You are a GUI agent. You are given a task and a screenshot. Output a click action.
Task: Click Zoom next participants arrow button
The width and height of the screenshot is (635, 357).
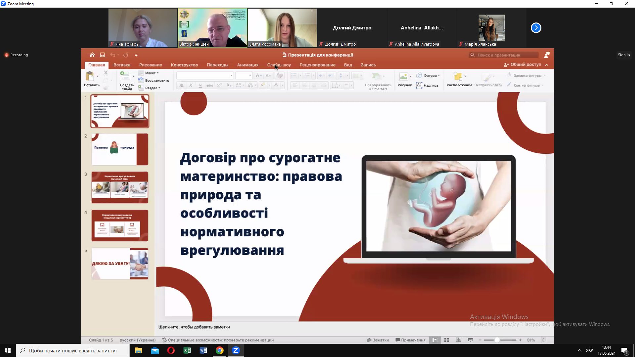(x=536, y=28)
